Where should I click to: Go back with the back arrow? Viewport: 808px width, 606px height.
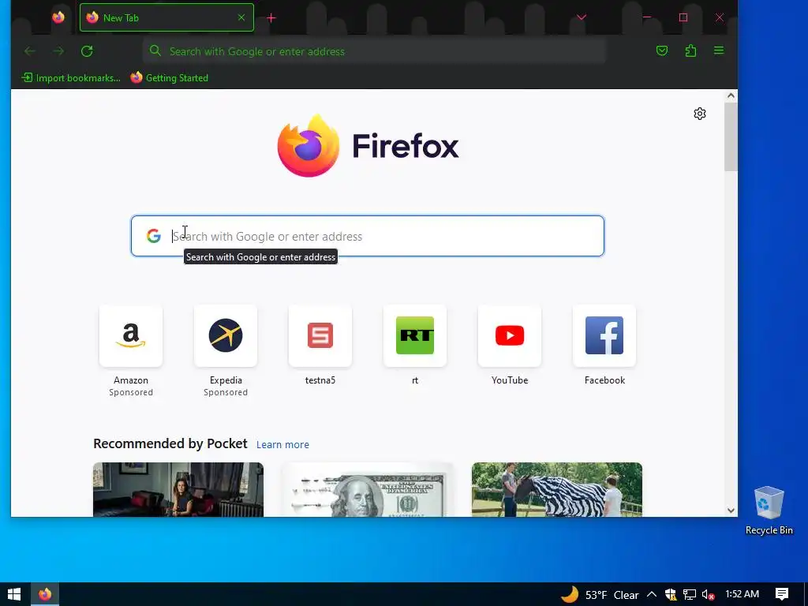pos(30,51)
